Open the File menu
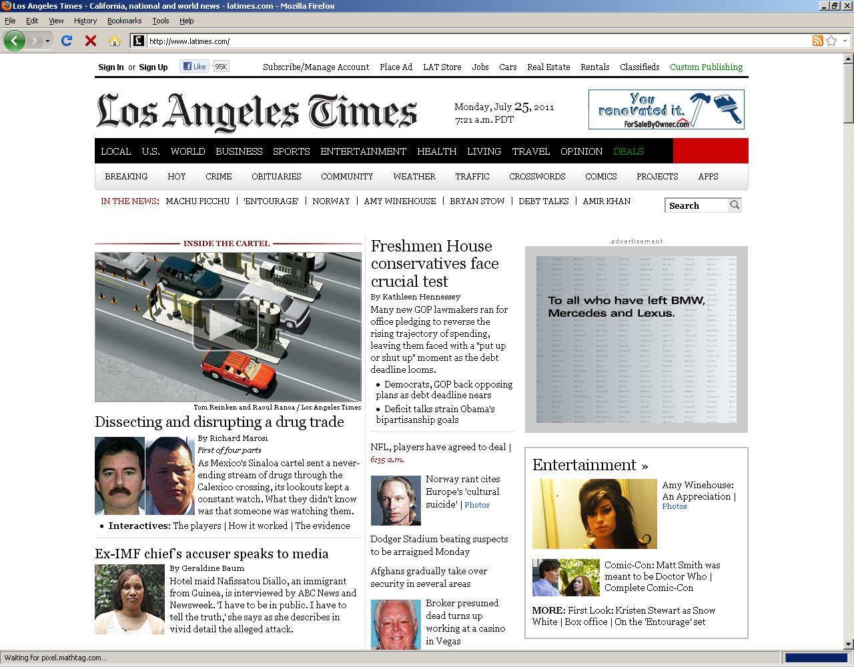 [10, 21]
